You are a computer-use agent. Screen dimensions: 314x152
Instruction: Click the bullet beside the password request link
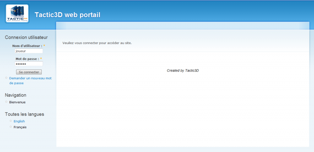(6, 78)
